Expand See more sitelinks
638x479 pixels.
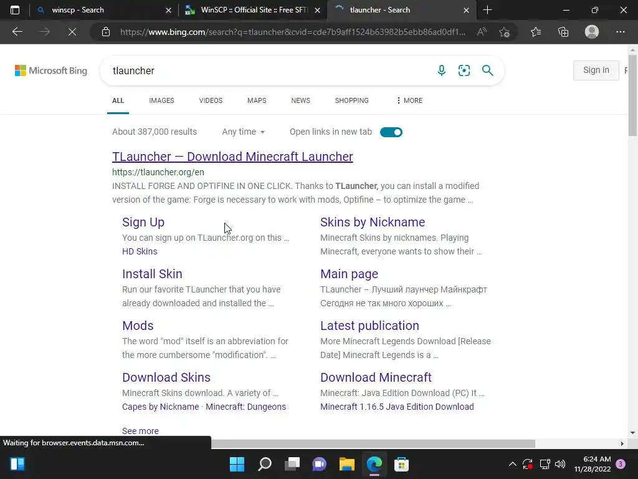140,431
